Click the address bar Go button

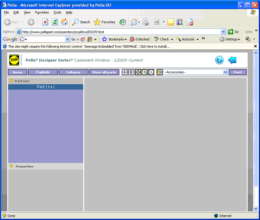click(233, 32)
